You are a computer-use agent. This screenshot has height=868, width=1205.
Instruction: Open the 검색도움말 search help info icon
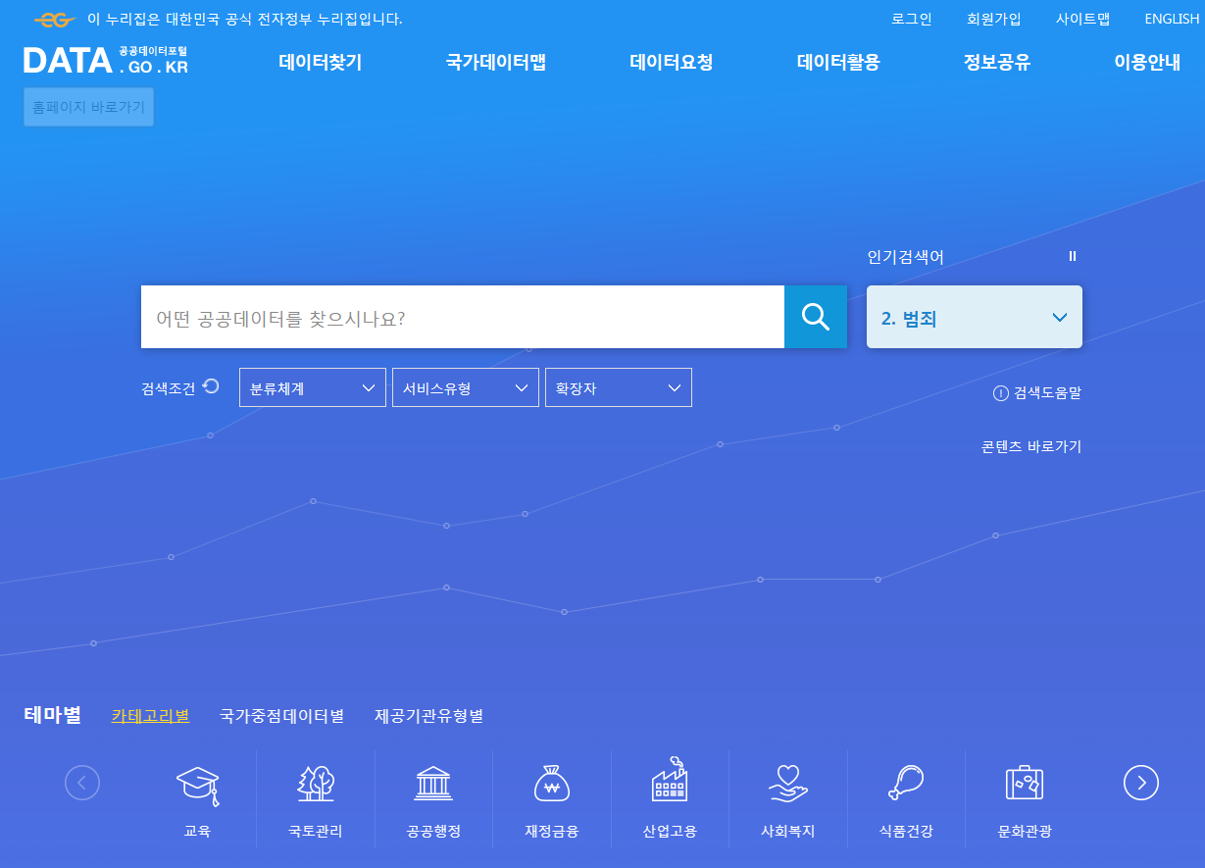click(1001, 393)
